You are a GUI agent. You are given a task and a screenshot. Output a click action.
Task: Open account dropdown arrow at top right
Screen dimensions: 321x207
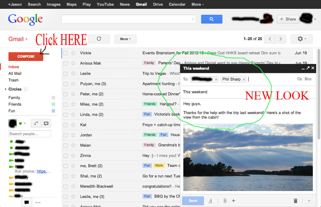315,19
